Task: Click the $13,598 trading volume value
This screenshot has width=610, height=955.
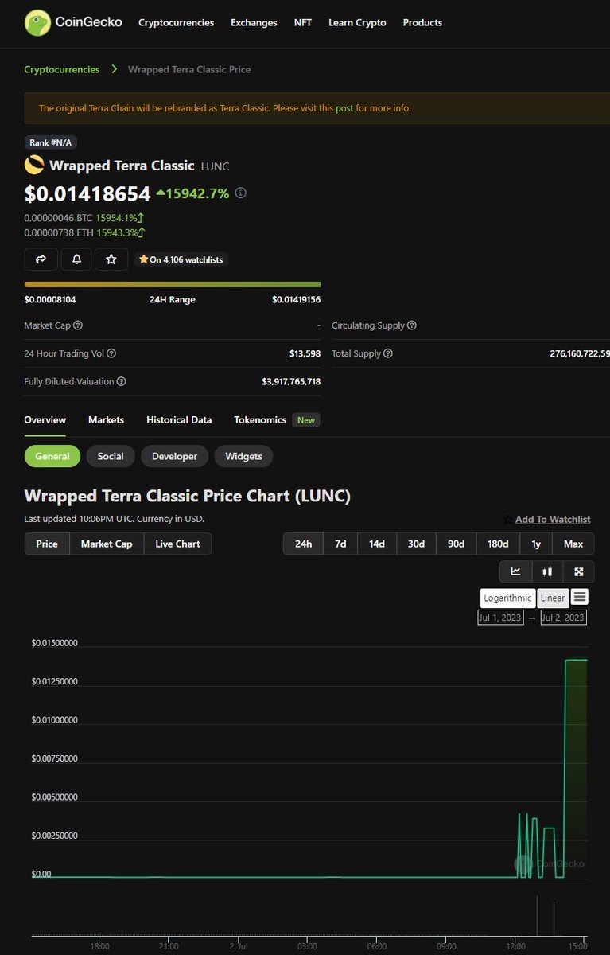Action: 305,353
